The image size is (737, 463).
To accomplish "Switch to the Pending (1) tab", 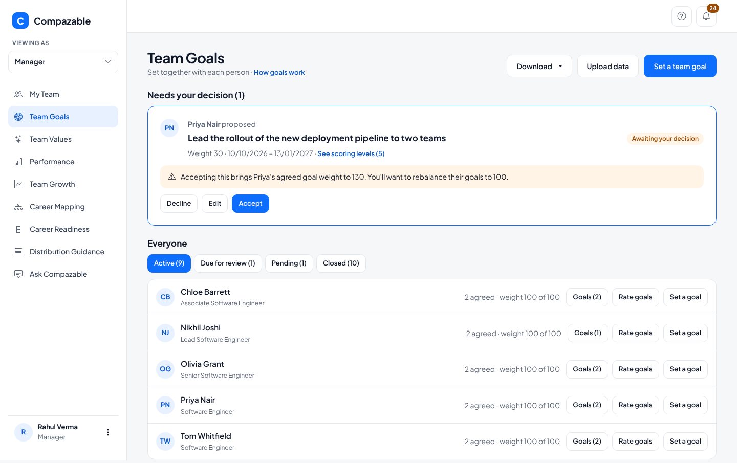I will [289, 263].
